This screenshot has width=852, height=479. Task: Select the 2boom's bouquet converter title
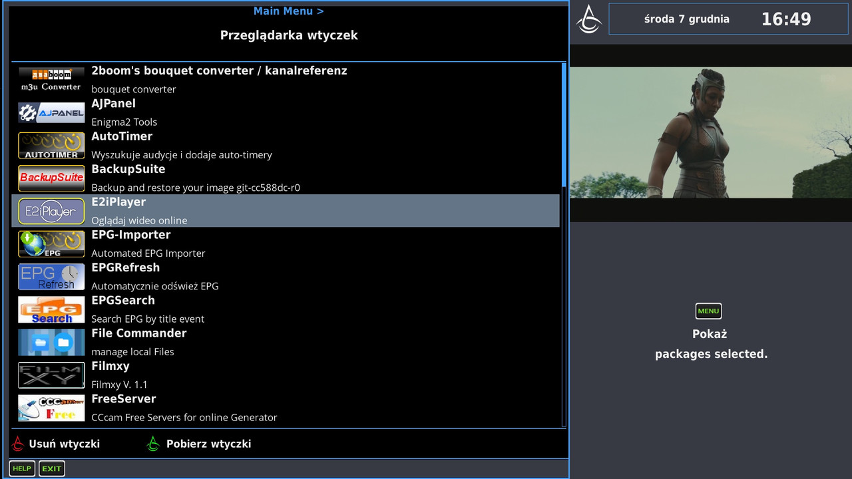(219, 71)
